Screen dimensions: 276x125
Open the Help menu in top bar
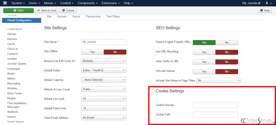128,3
